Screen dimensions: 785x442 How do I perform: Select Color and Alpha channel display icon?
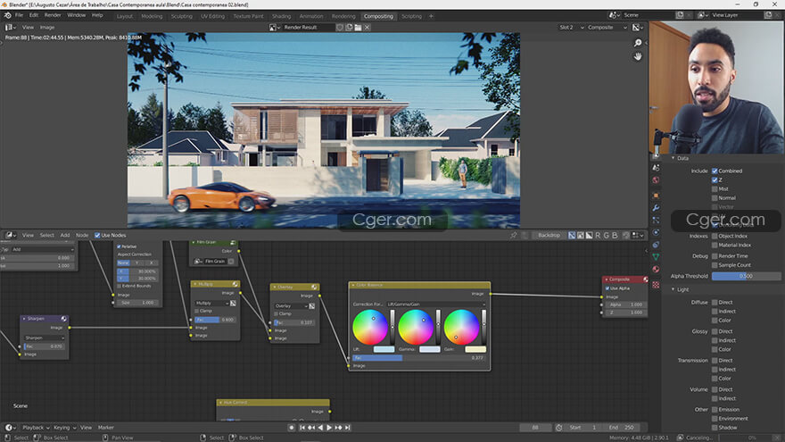pyautogui.click(x=572, y=235)
